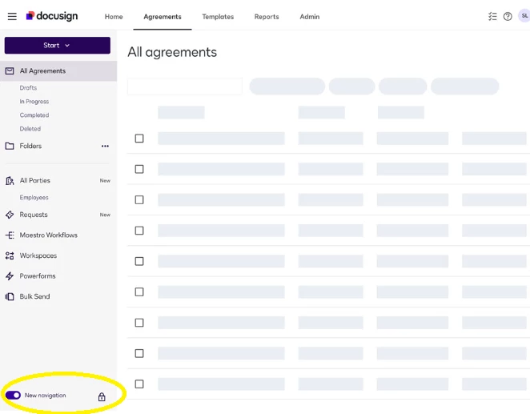Open All Parties
The image size is (530, 414).
pyautogui.click(x=34, y=181)
